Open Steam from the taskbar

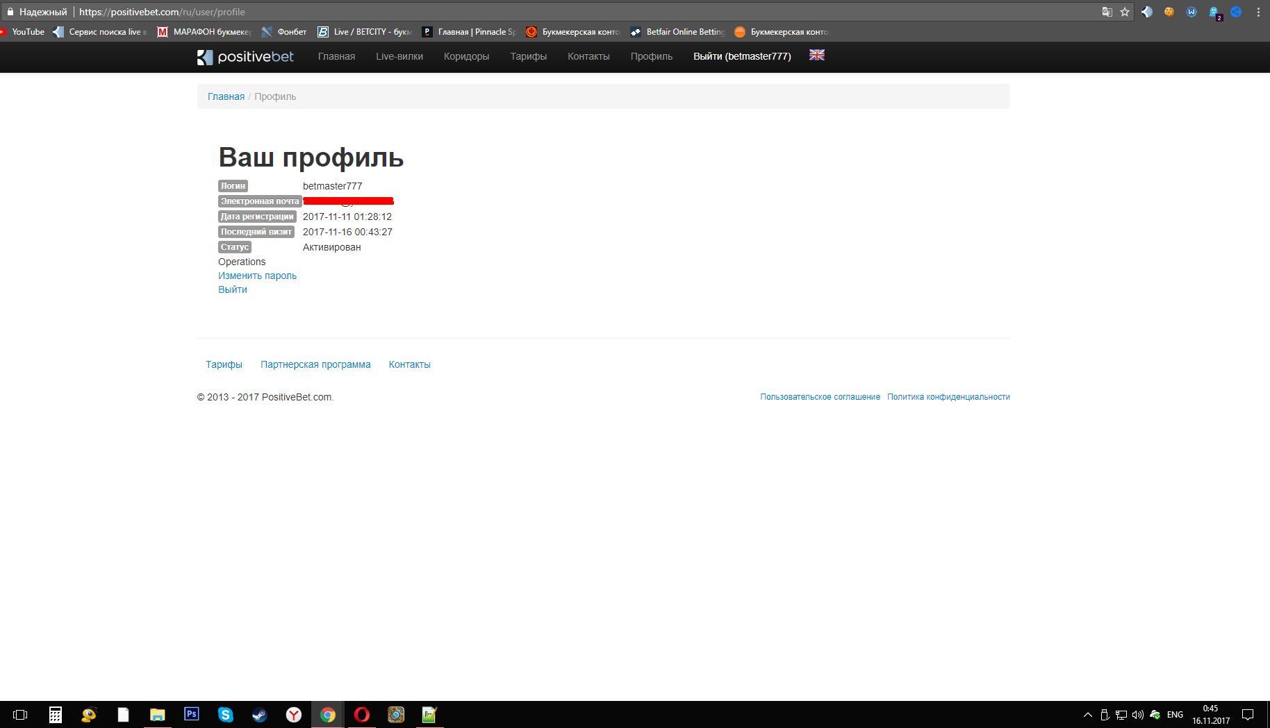click(x=260, y=715)
